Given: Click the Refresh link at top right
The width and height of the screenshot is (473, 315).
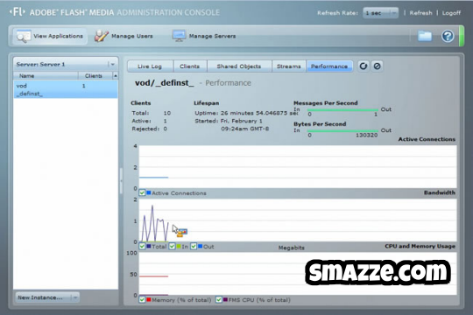Looking at the screenshot, I should [420, 13].
